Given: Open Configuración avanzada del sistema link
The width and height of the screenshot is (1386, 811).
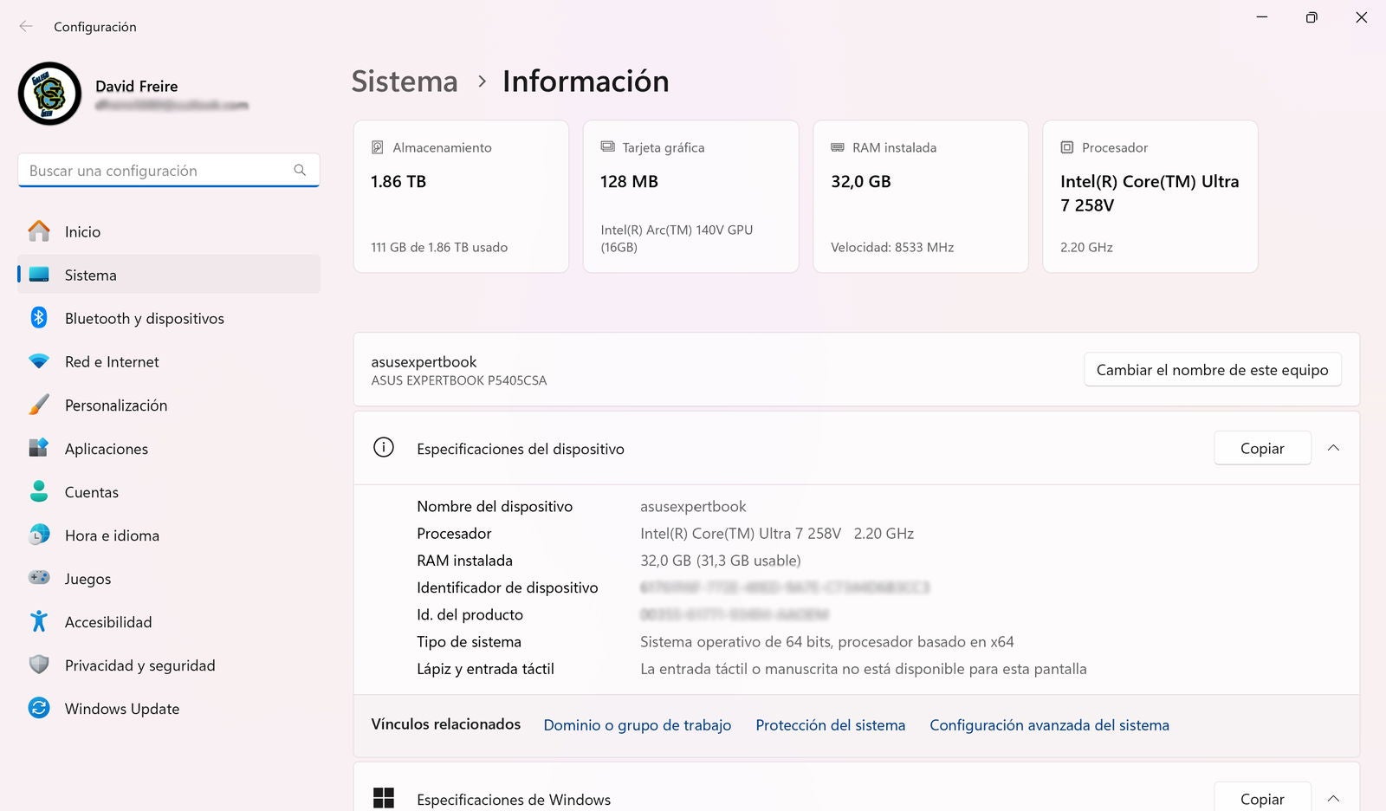Looking at the screenshot, I should [1049, 725].
